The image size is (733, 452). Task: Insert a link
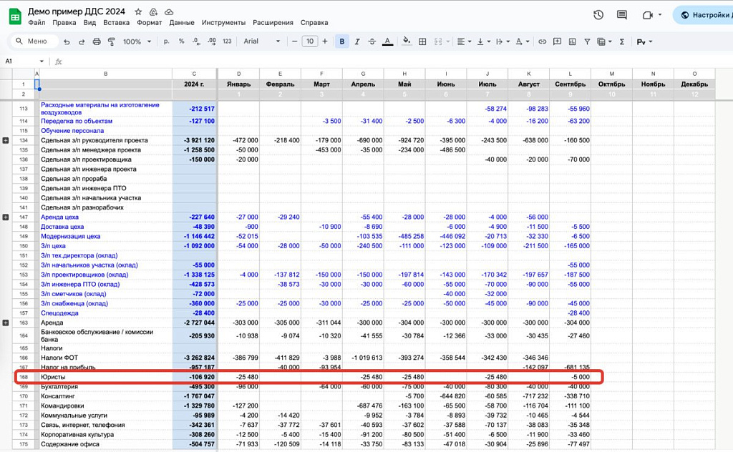[x=543, y=41]
